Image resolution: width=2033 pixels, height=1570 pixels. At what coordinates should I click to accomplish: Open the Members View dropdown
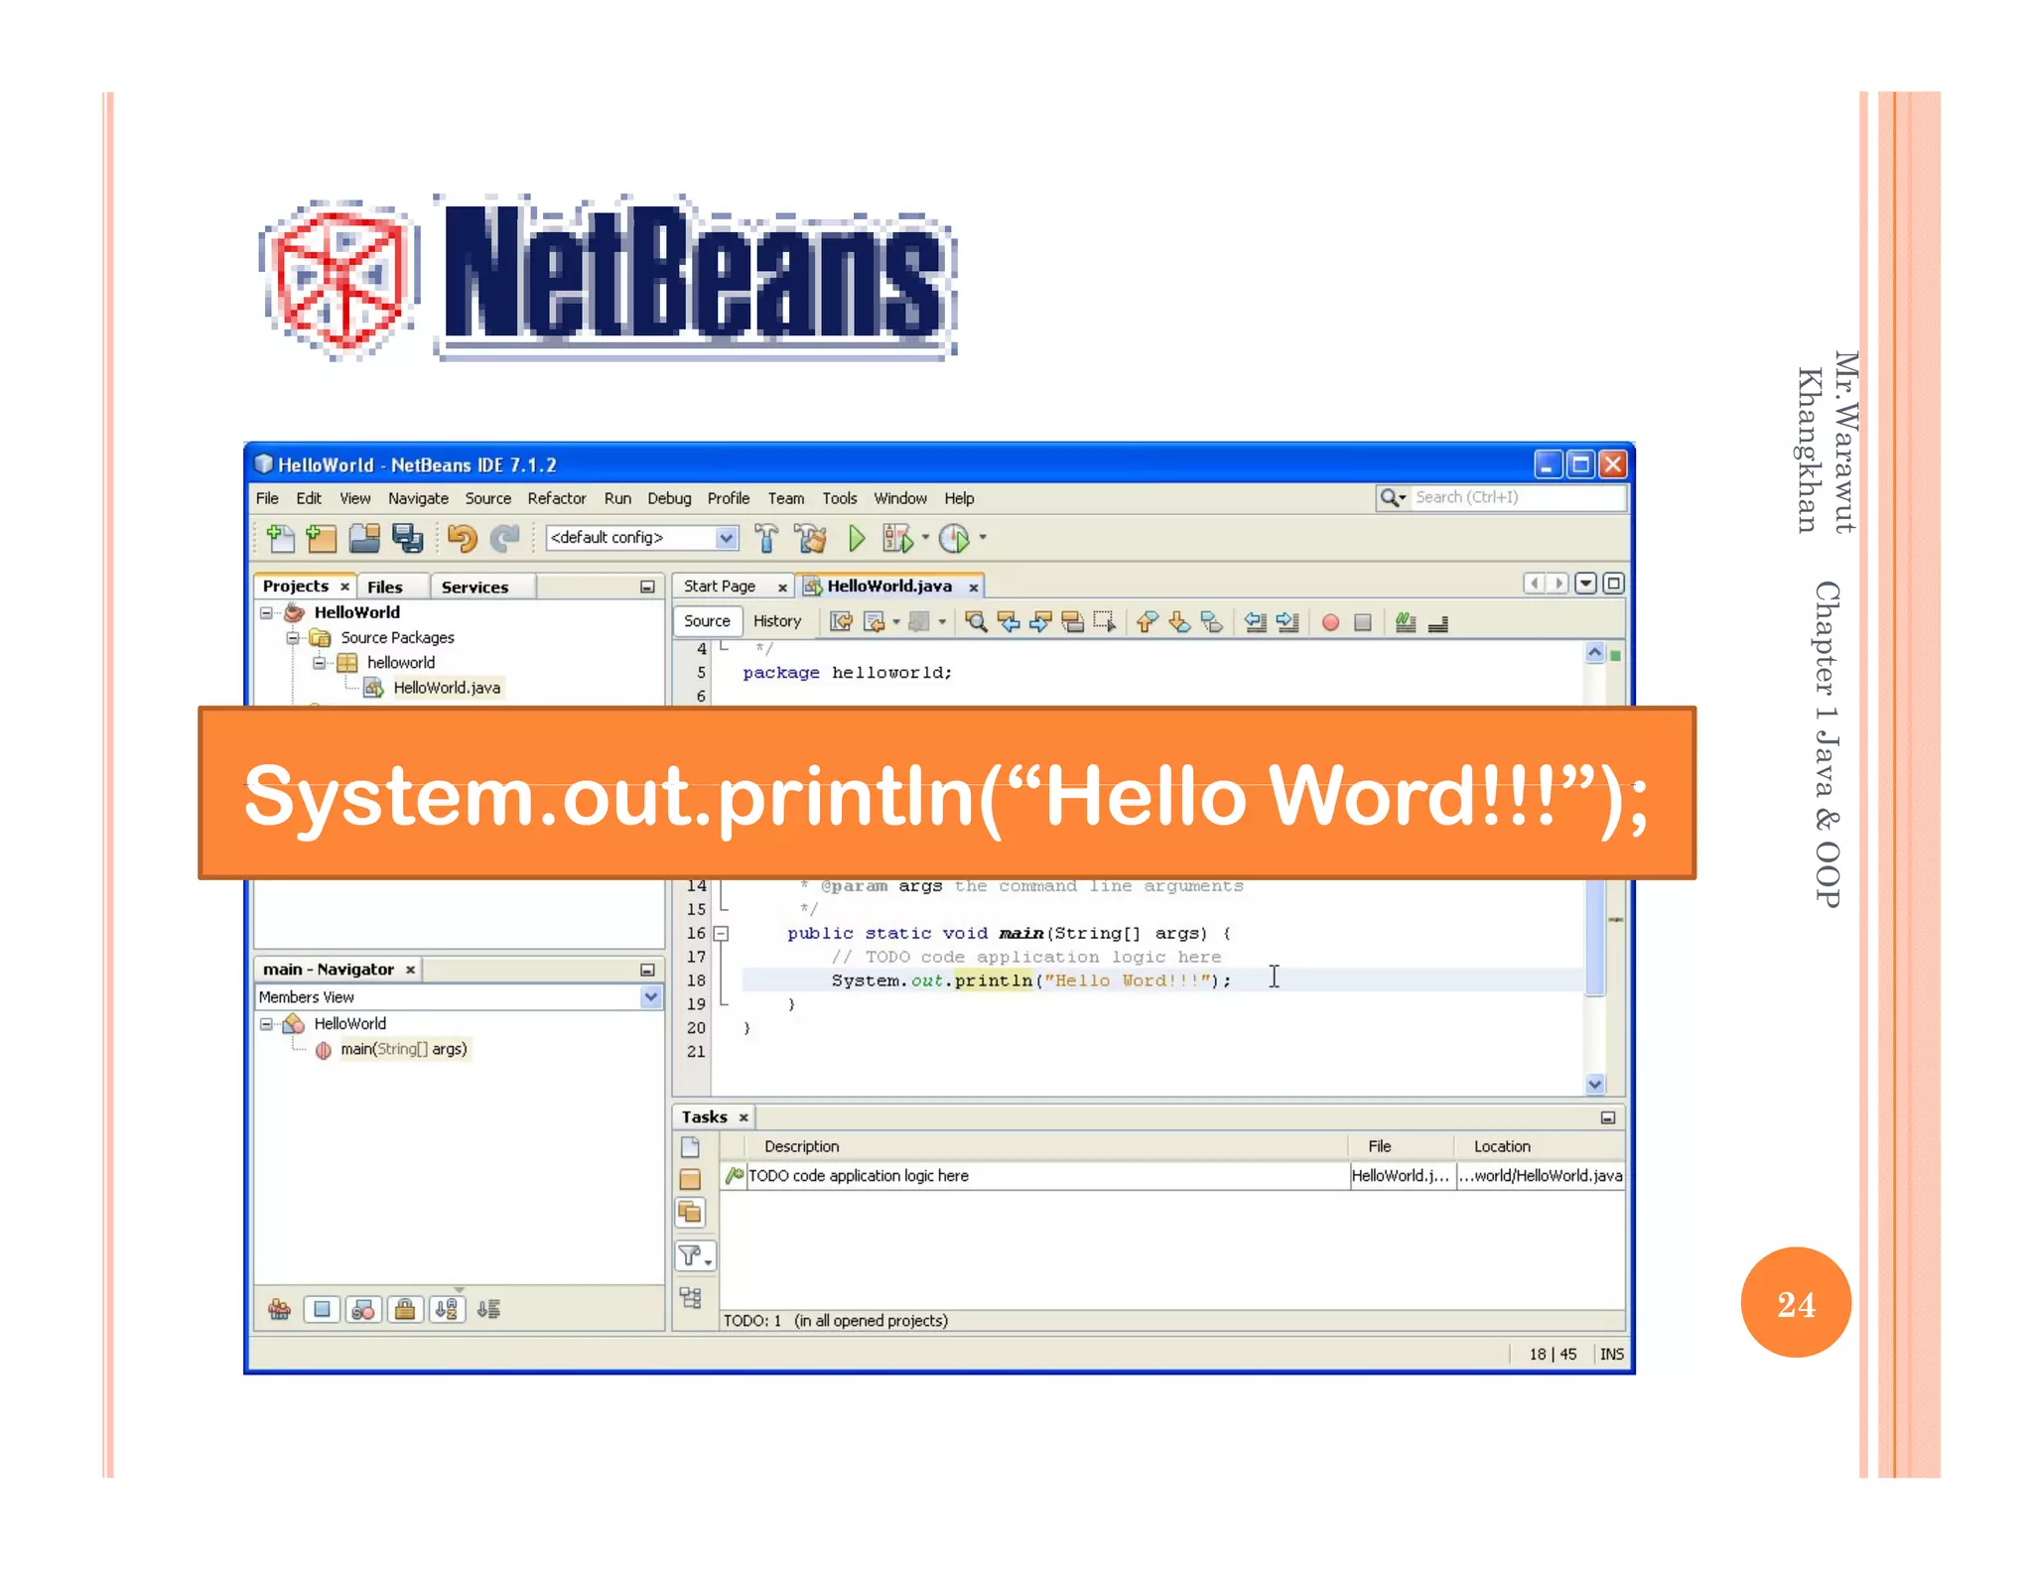(650, 996)
